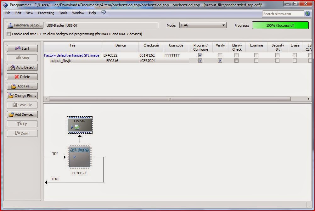
Task: Click EP4CE22 cell in Device column
Action: [x=110, y=55]
